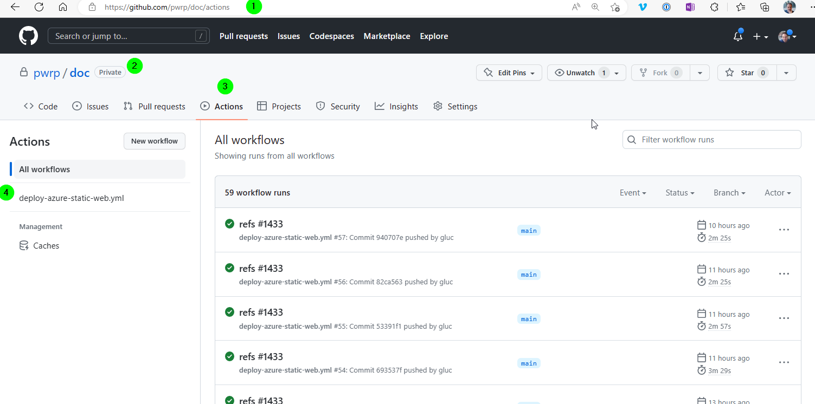Click the zoom magnifier icon in the address bar
The width and height of the screenshot is (815, 404).
click(x=595, y=7)
